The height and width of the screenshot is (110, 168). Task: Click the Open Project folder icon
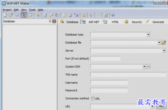coord(11,15)
